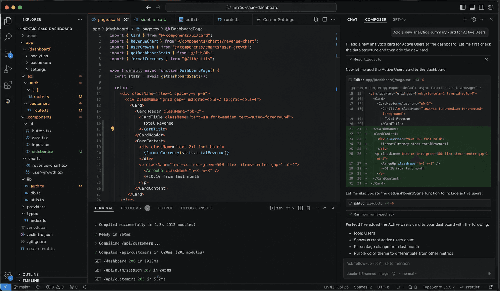
Task: Open the Cursor Settings tab
Action: [x=278, y=19]
